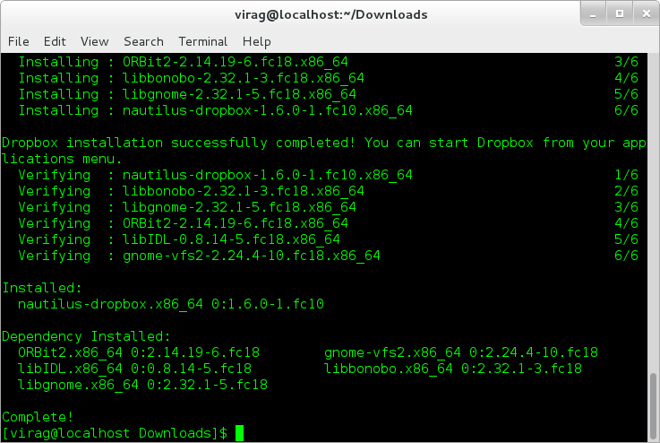
Task: Click the virag@localhost title bar
Action: 330,14
